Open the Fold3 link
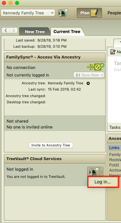Viewport: 121px width, 223px height. point(114,165)
